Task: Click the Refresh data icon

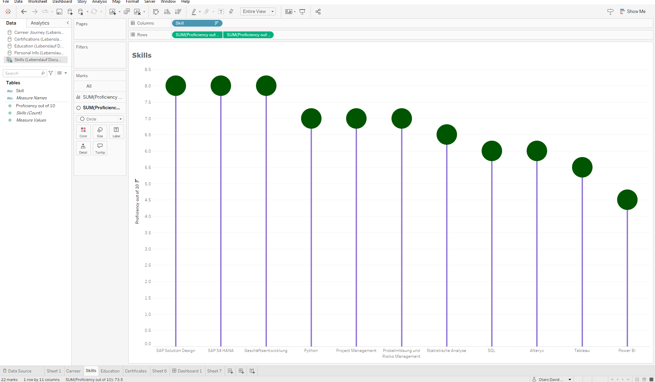Action: tap(94, 12)
